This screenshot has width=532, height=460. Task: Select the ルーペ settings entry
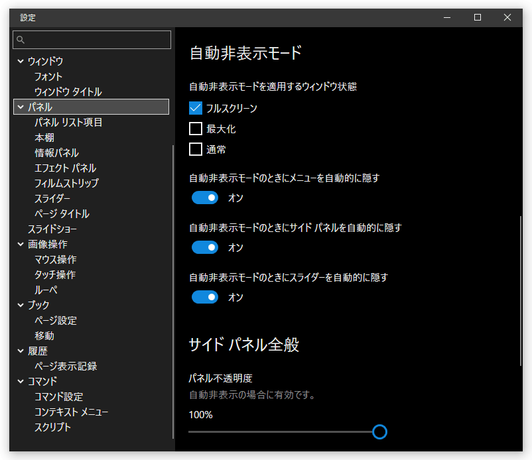click(46, 290)
